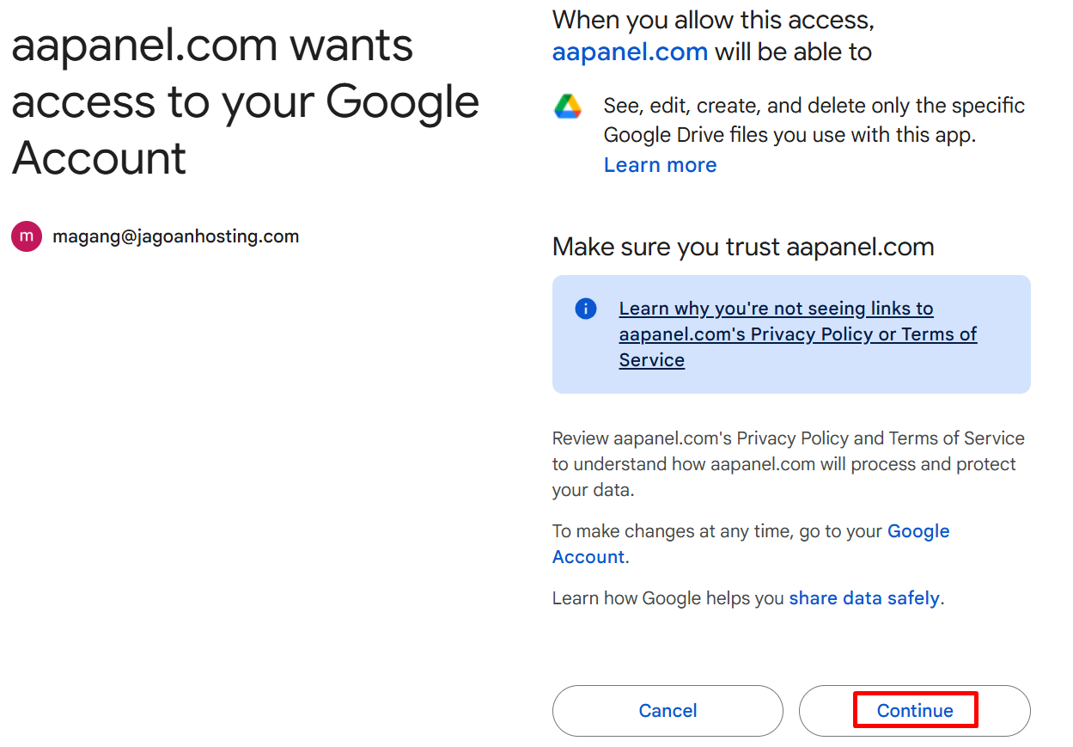Viewport: 1073px width, 747px height.
Task: Click the pink 'm' account avatar
Action: pos(27,236)
